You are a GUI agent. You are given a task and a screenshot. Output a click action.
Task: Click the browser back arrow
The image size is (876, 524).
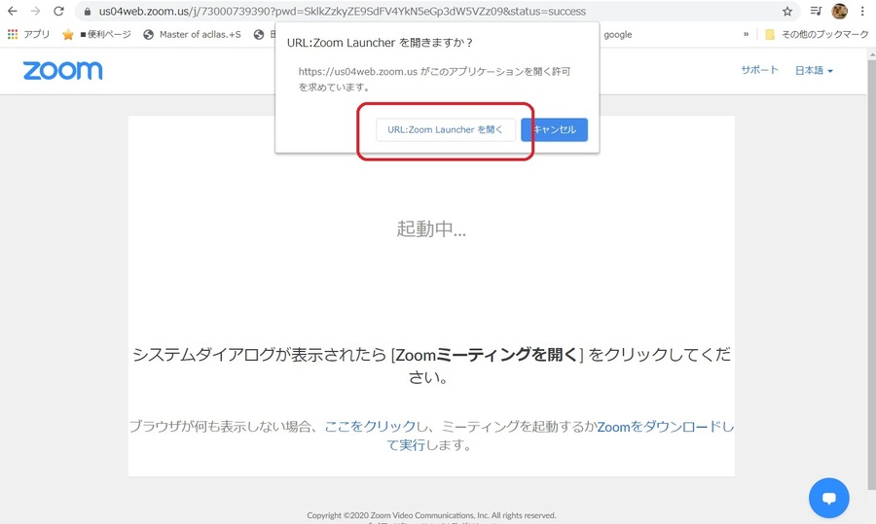pyautogui.click(x=13, y=12)
